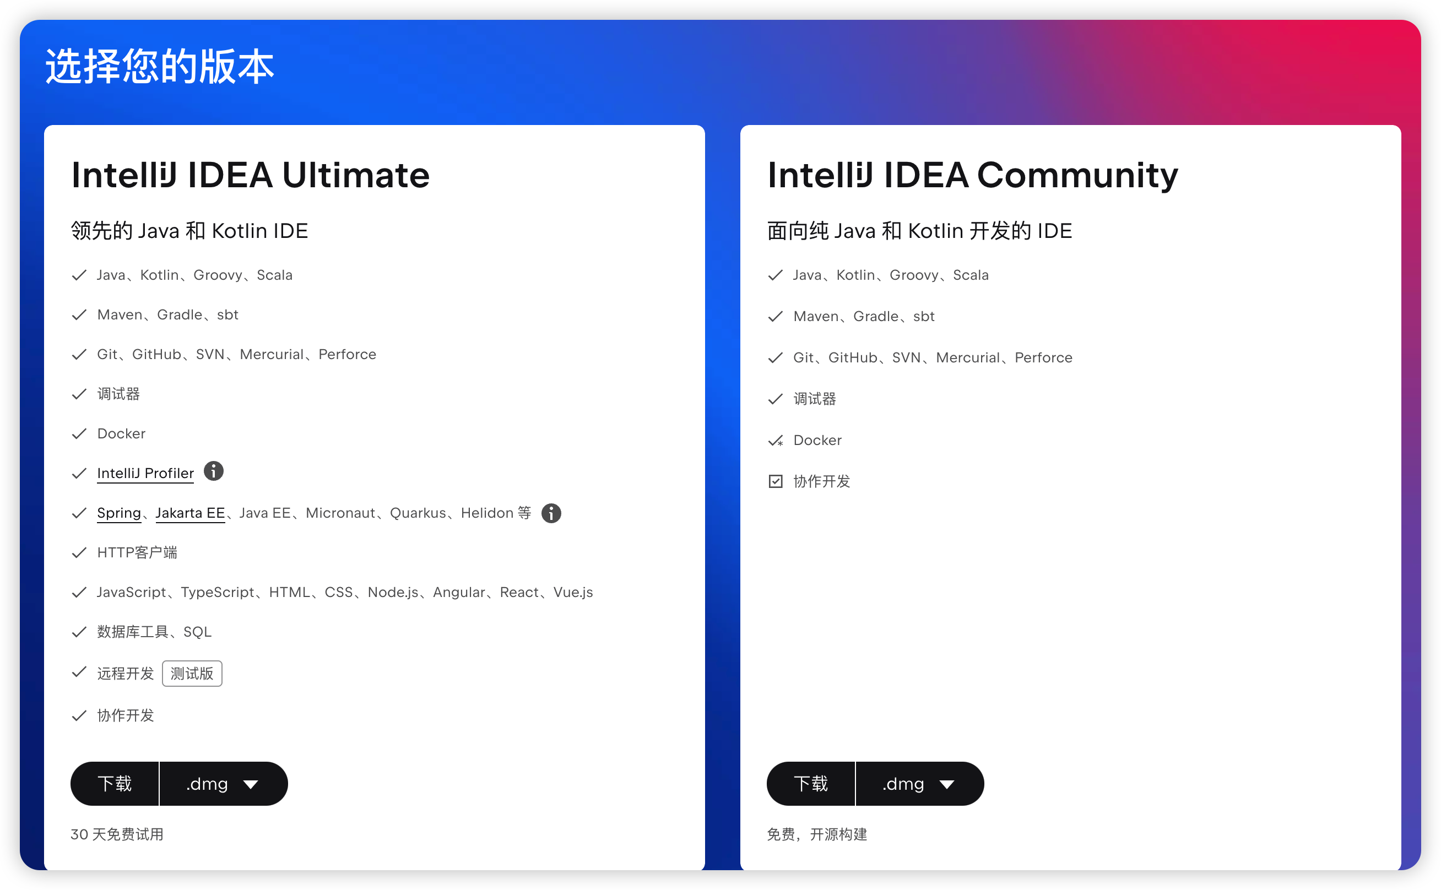Viewport: 1441px width, 890px height.
Task: Click the IntelliJ IDEA Community heading
Action: (972, 175)
